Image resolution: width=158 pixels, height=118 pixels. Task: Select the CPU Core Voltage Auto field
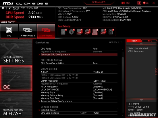[96, 113]
